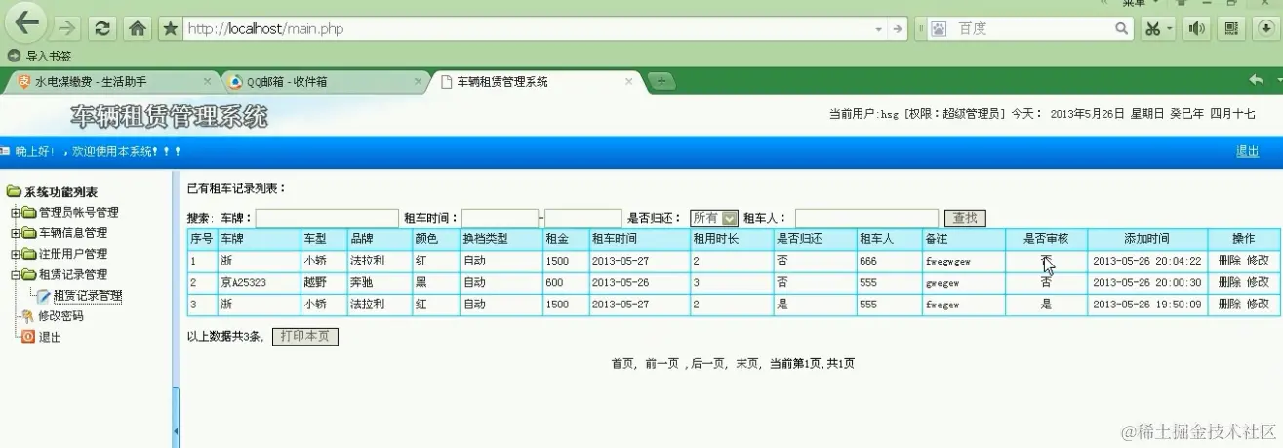Open downloads with the down-arrow icon
Image resolution: width=1283 pixels, height=448 pixels.
pos(1265,29)
